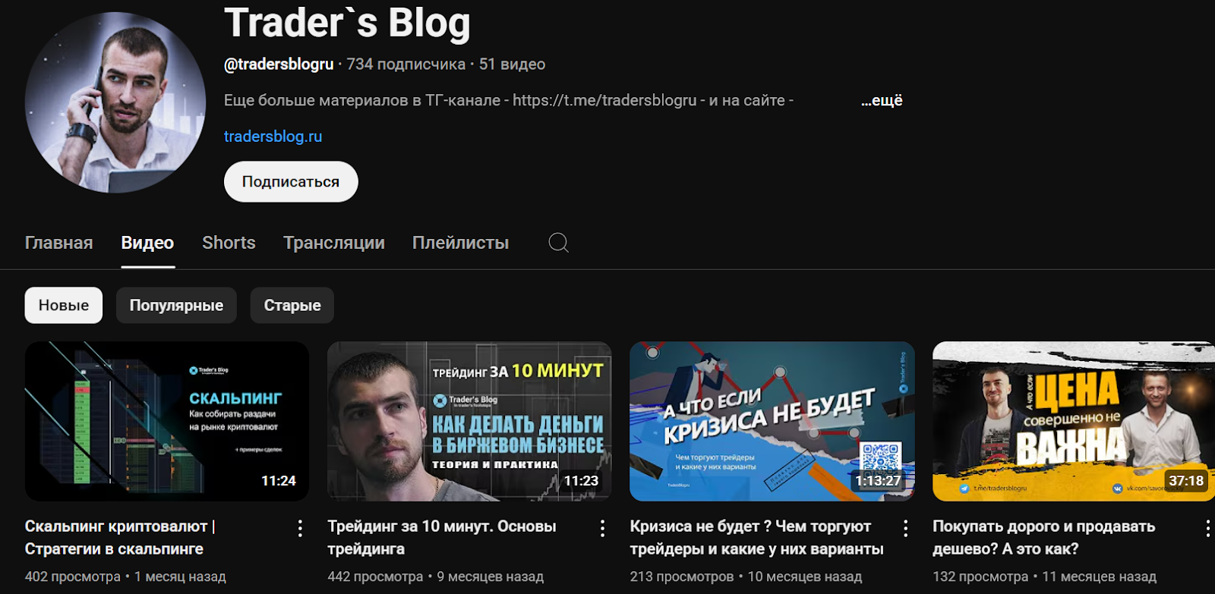Open options menu for Скальпинг криптовалют video

click(x=300, y=528)
